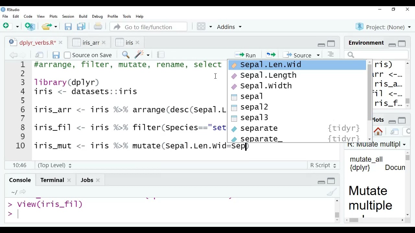This screenshot has width=415, height=233.
Task: Minimize the Console pane
Action: point(321,182)
